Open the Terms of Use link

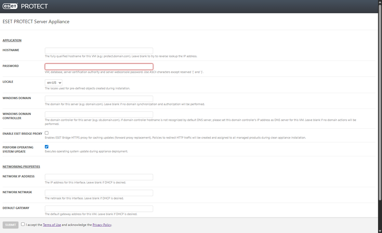52,225
